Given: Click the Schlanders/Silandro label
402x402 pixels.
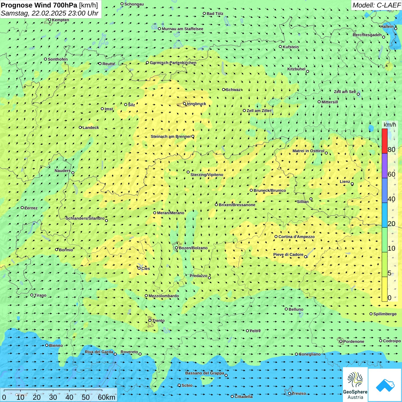Looking at the screenshot, I should 85,218.
